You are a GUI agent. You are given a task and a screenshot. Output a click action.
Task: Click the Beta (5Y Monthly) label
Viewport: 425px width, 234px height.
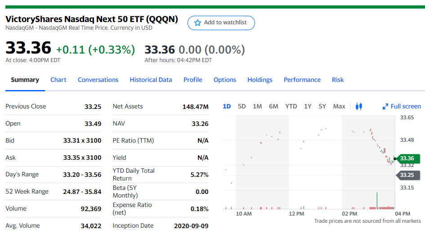click(125, 191)
